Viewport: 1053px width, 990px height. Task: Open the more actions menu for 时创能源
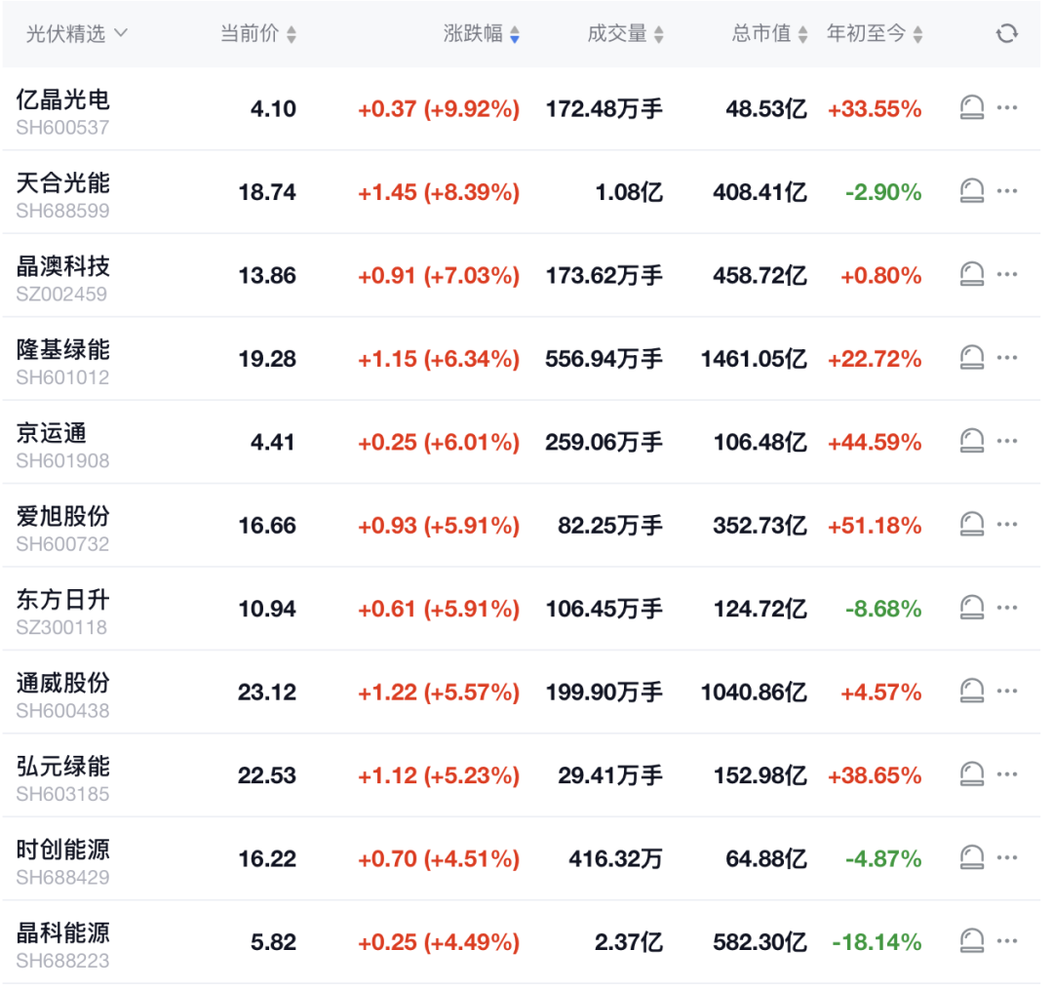pyautogui.click(x=1007, y=856)
